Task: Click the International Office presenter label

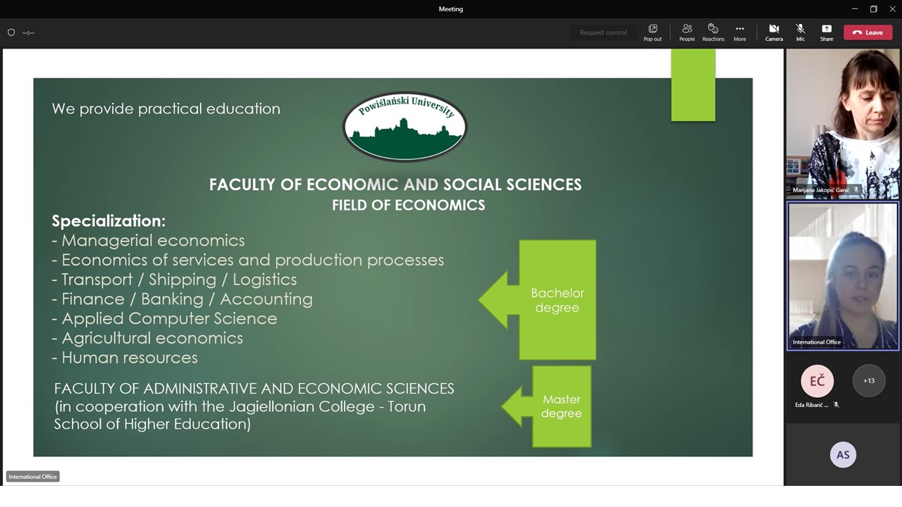Action: [32, 477]
